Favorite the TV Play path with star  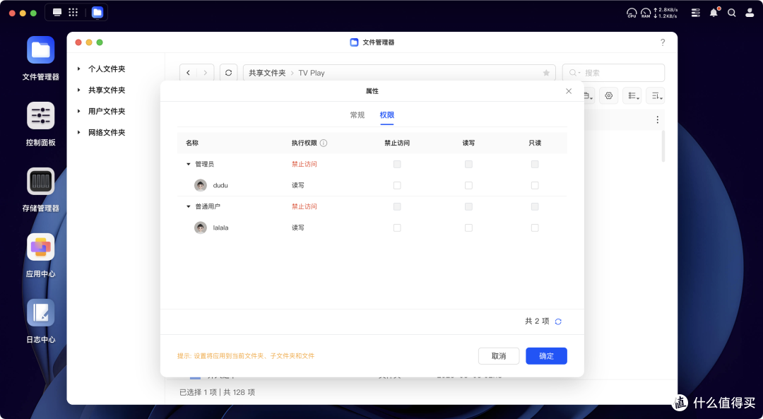click(x=546, y=73)
